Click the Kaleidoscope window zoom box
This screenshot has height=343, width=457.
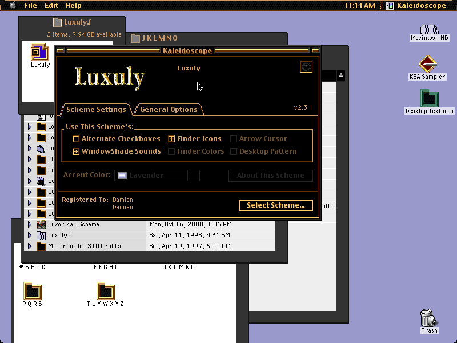[x=315, y=51]
